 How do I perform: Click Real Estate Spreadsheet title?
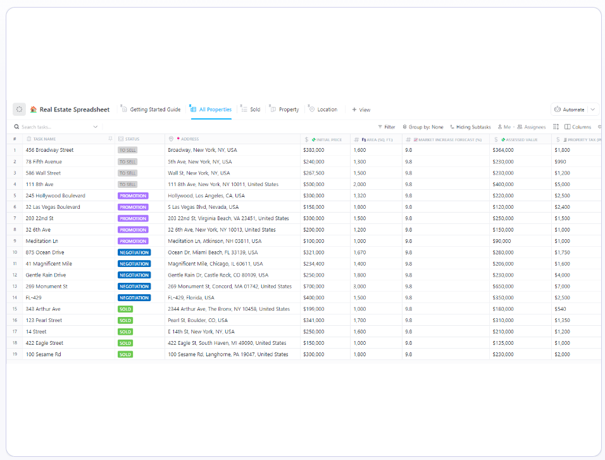click(75, 109)
